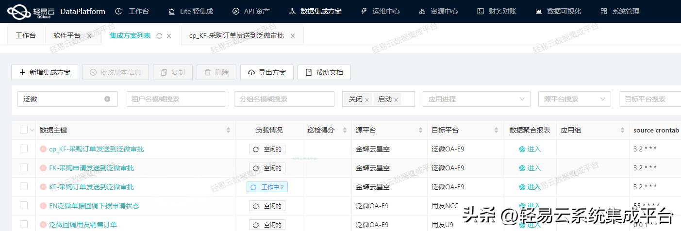Click the 复制 button
This screenshot has height=231, width=681.
point(173,72)
